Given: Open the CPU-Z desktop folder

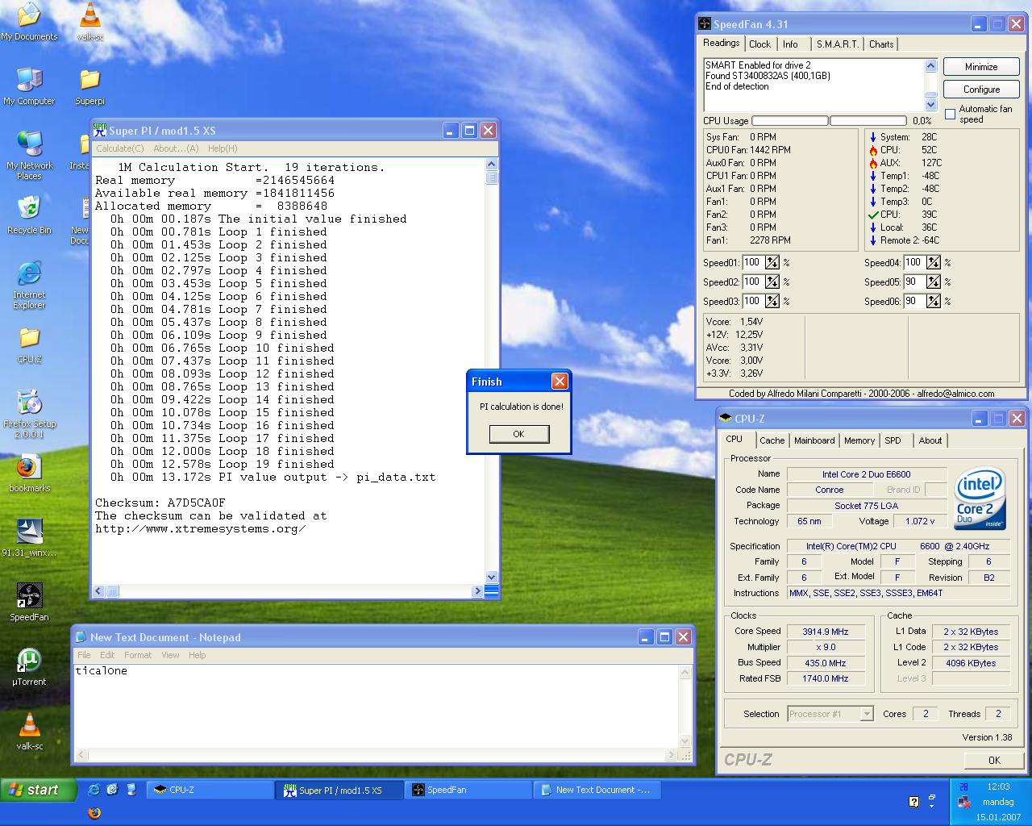Looking at the screenshot, I should click(29, 344).
